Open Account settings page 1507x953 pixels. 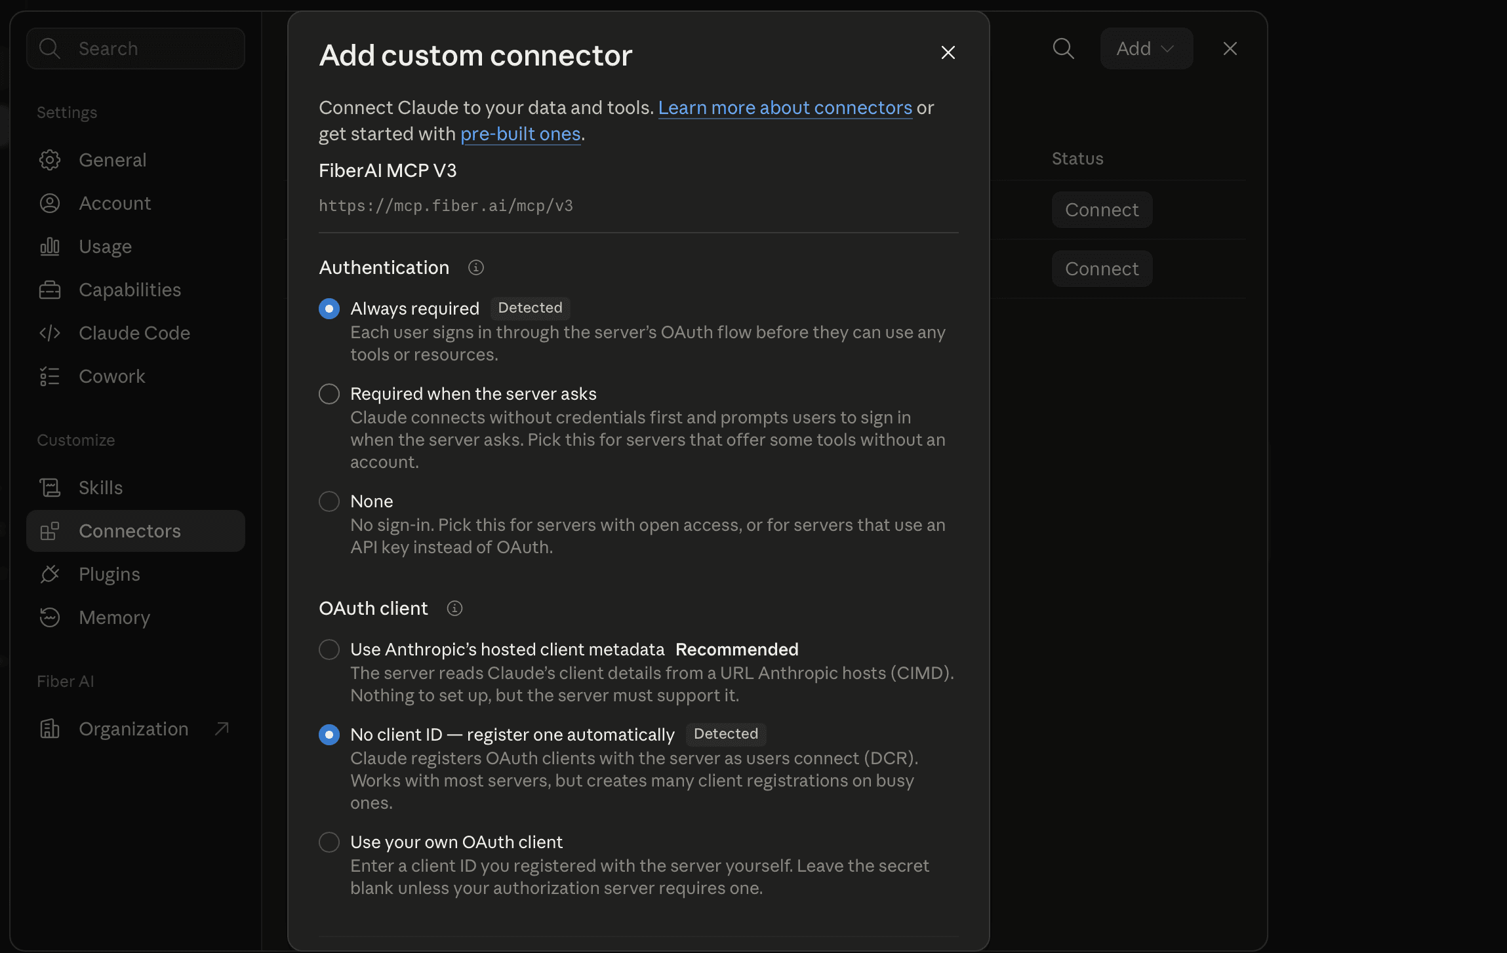pos(136,203)
